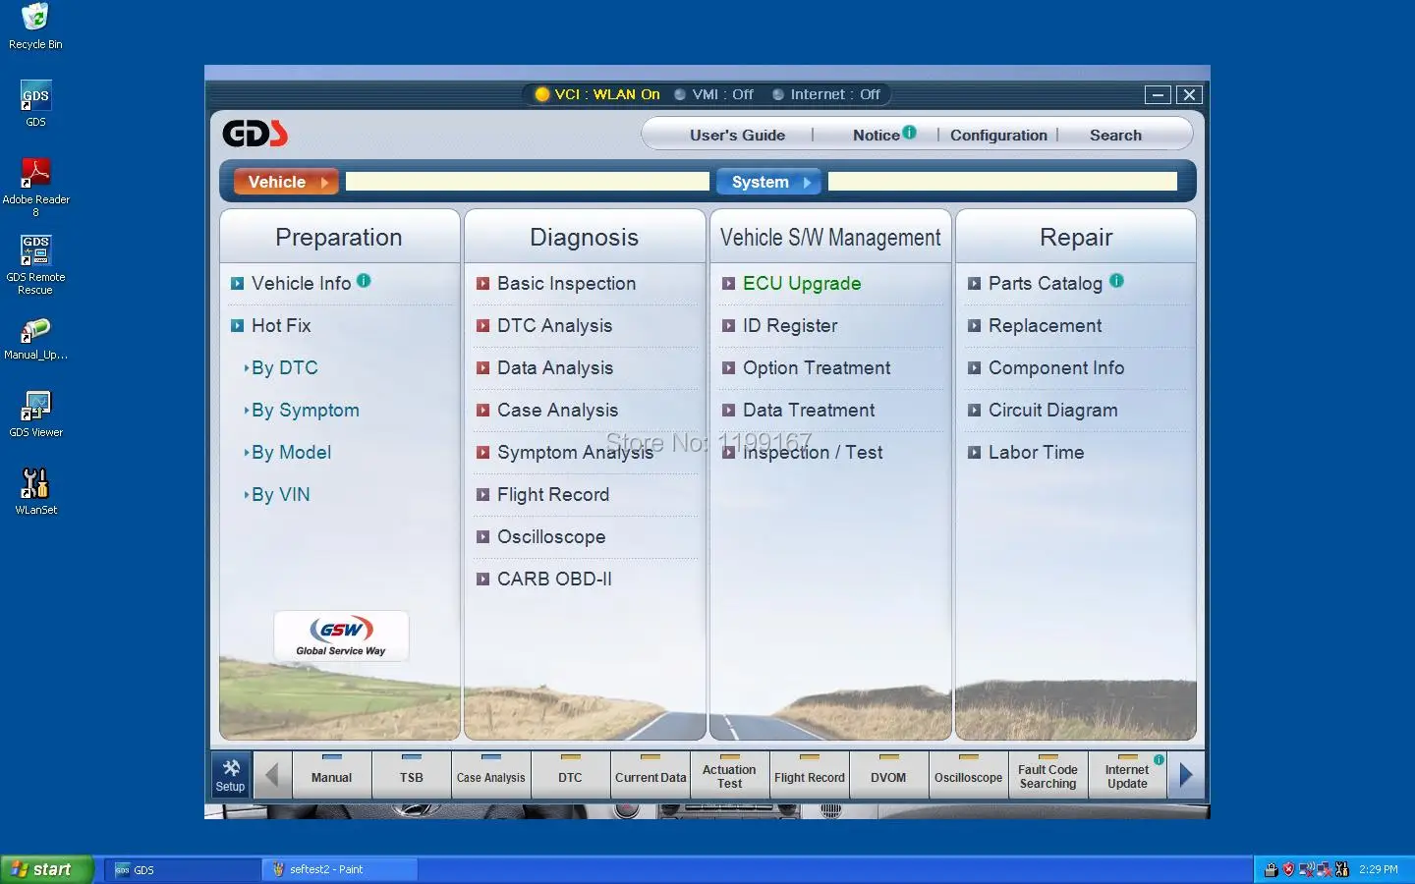Click the info badge next to Vehicle Info

tap(364, 280)
